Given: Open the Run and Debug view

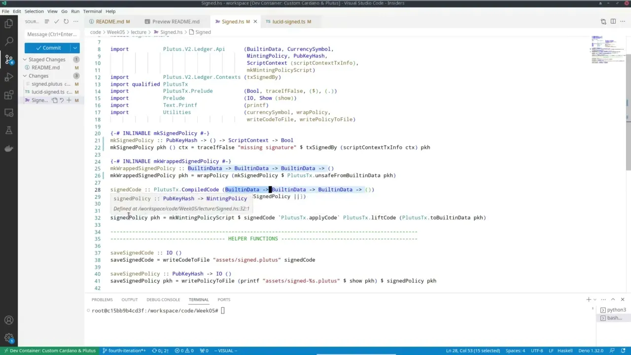Looking at the screenshot, I should pos(9,77).
